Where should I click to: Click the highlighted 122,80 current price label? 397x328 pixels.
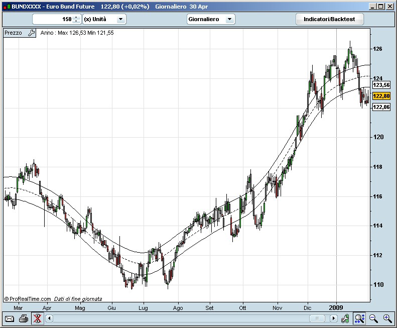[x=381, y=96]
